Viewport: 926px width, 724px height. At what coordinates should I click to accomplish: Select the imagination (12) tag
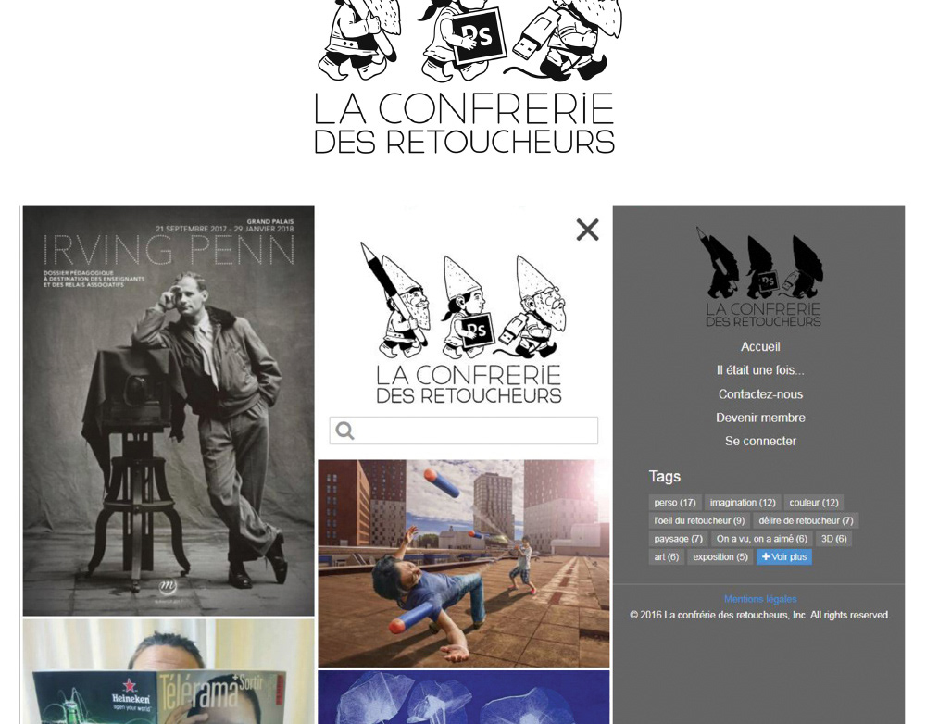(x=743, y=503)
